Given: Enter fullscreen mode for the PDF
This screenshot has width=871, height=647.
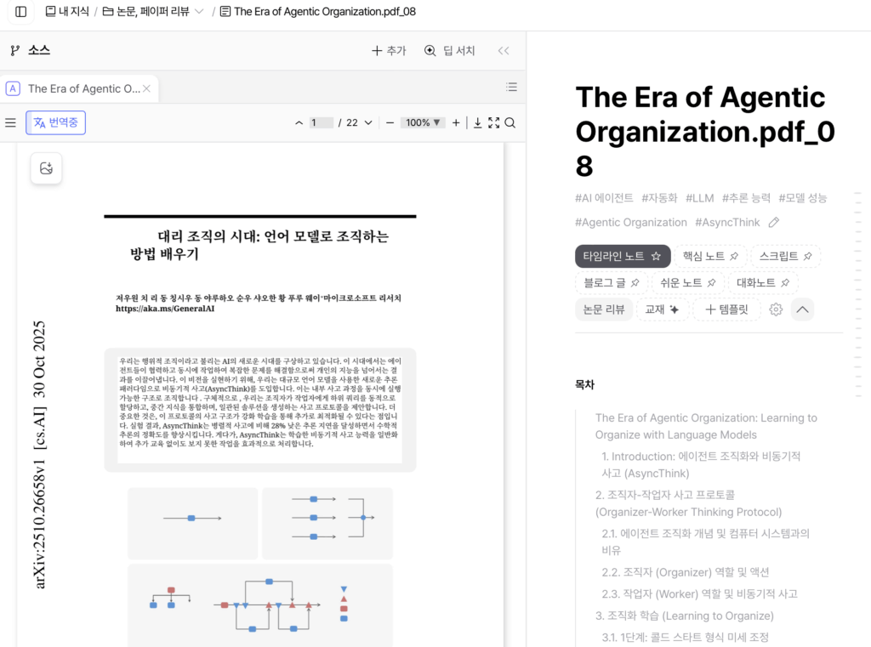Looking at the screenshot, I should click(x=493, y=122).
